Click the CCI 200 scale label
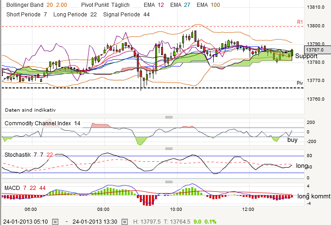The height and width of the screenshot is (225, 331). tap(311, 123)
